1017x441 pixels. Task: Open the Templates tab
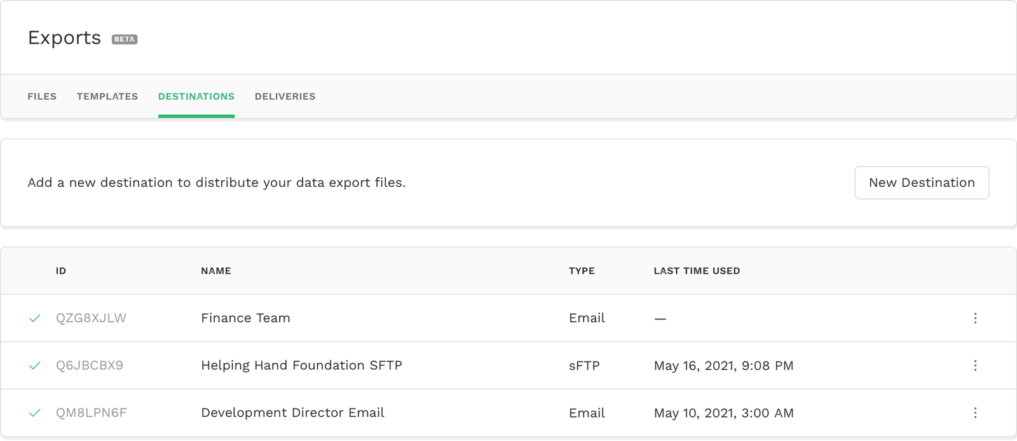pyautogui.click(x=107, y=97)
